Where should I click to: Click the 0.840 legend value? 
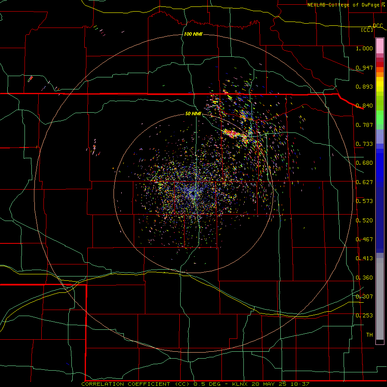[364, 106]
